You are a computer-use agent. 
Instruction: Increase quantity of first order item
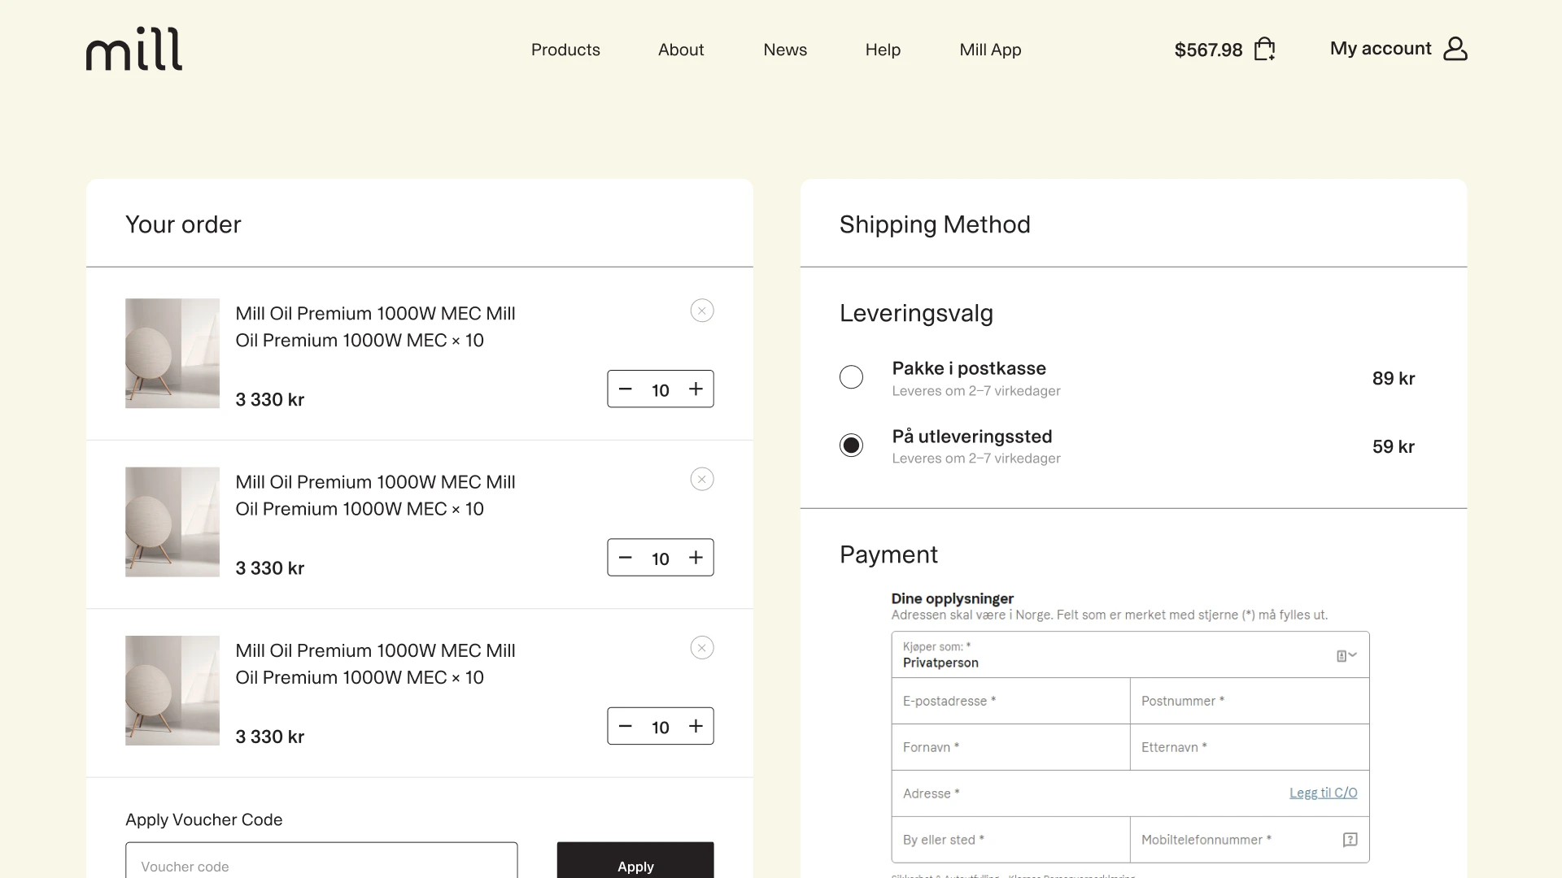tap(696, 389)
